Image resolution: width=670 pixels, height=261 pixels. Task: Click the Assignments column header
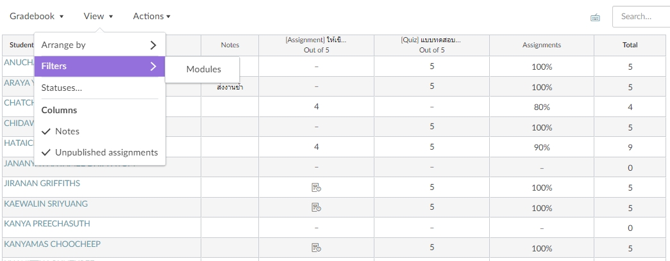(x=541, y=45)
